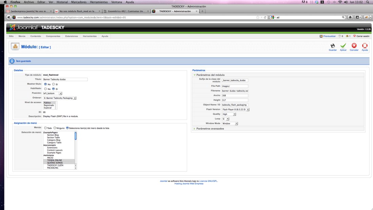Open the Window Mode dropdown
The width and height of the screenshot is (373, 210).
click(x=230, y=123)
